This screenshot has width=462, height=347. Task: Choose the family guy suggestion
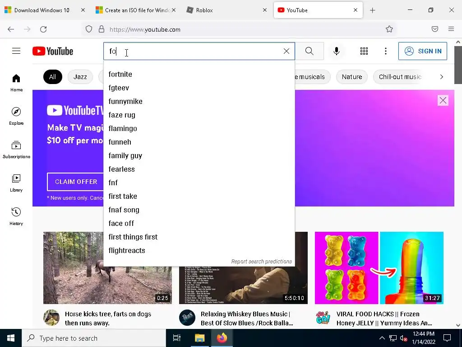[199, 156]
